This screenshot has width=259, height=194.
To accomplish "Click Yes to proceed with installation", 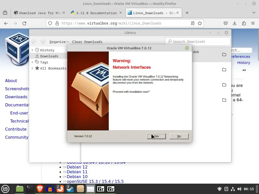I will (156, 136).
